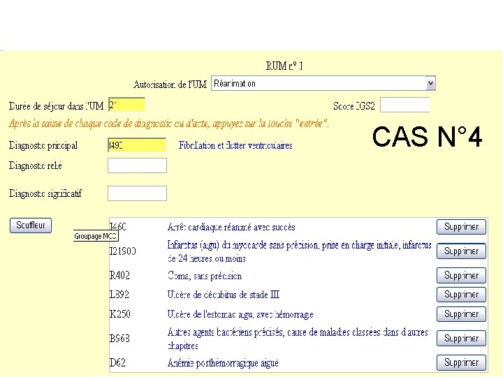503x377 pixels.
Task: Select code D62 in the list
Action: tap(117, 362)
